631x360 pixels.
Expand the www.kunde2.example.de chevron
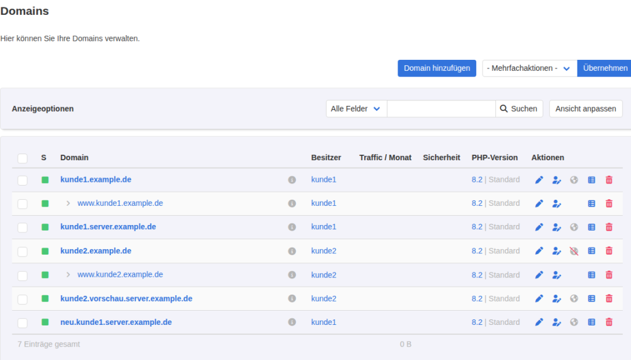point(68,275)
